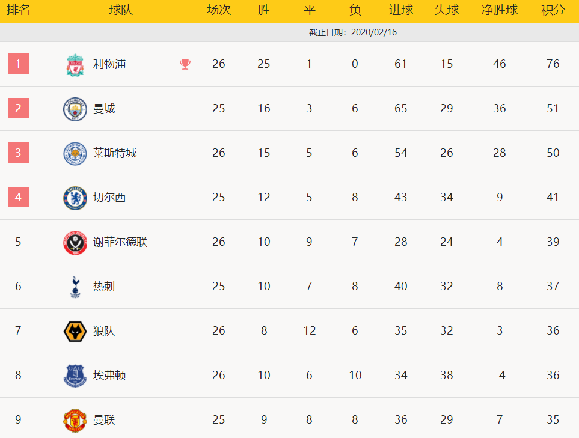Click the Liverpool club crest

(75, 65)
